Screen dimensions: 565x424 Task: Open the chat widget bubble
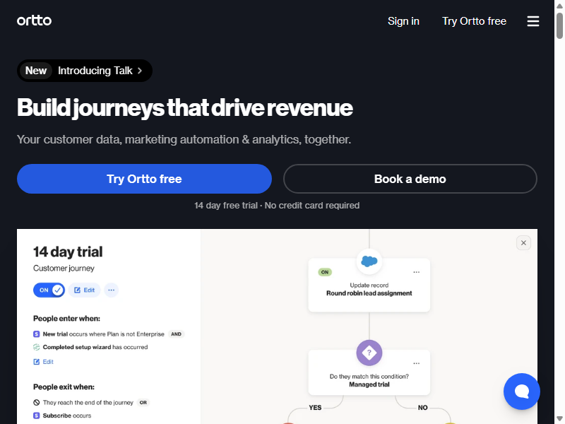click(521, 391)
